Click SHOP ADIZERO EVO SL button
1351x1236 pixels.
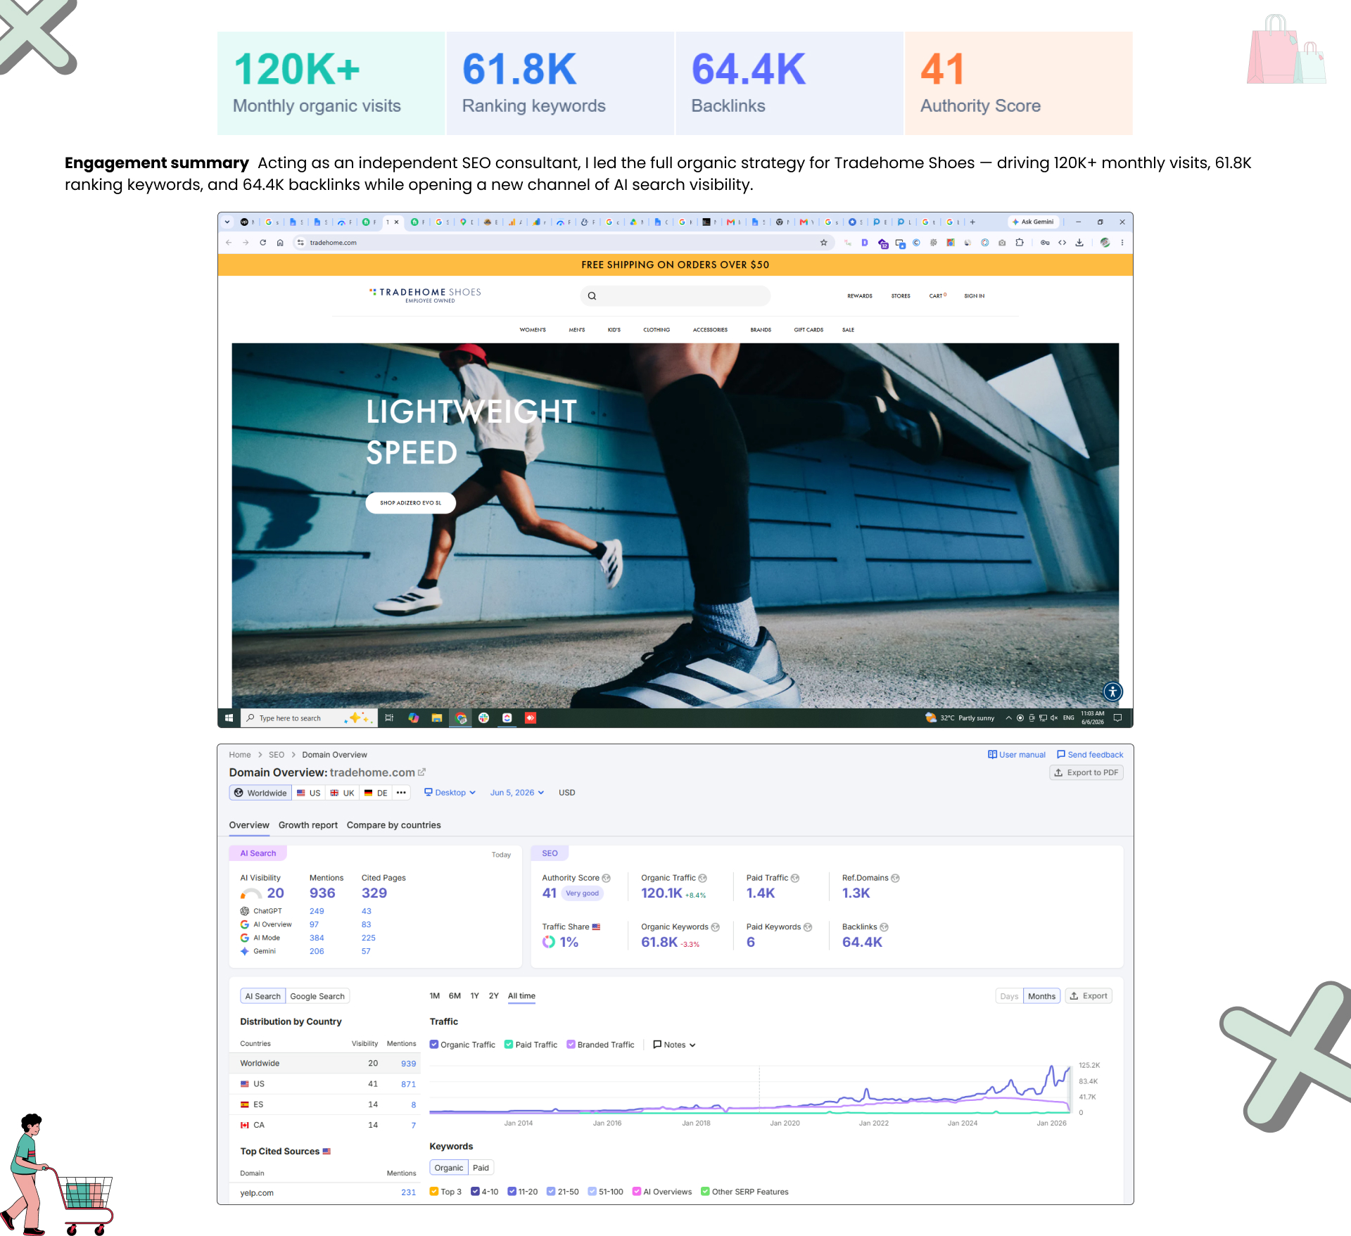411,503
